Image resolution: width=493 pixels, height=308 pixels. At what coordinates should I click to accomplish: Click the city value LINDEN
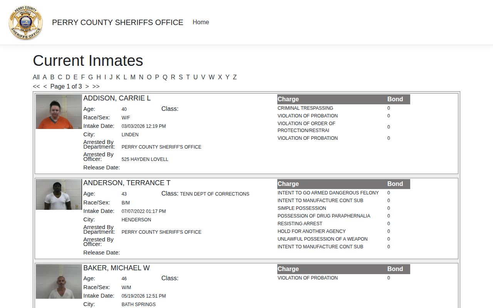point(130,135)
